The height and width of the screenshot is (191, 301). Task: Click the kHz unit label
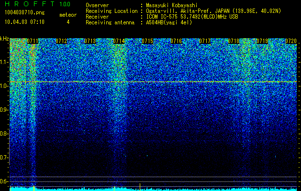click(x=4, y=39)
